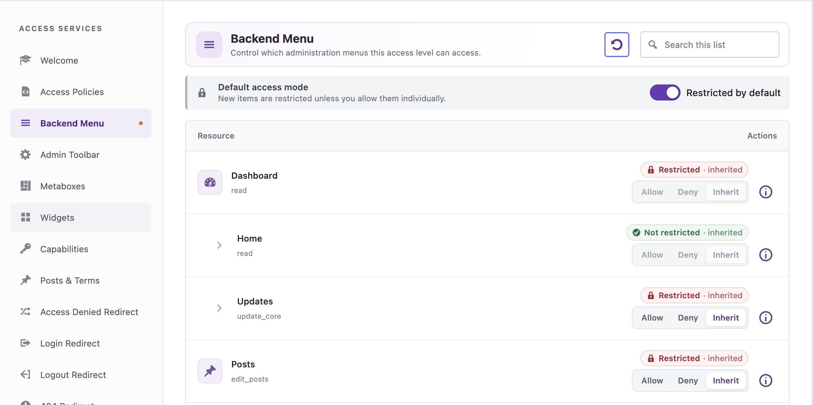Open the Capabilities section
Viewport: 813px width, 405px height.
(81, 249)
